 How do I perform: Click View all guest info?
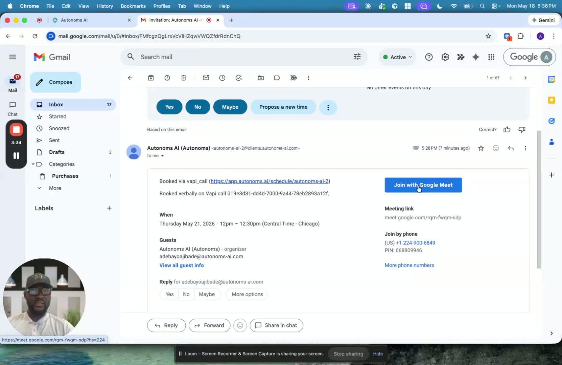click(x=182, y=265)
